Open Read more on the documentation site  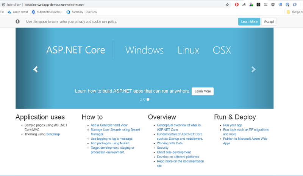[x=180, y=164]
